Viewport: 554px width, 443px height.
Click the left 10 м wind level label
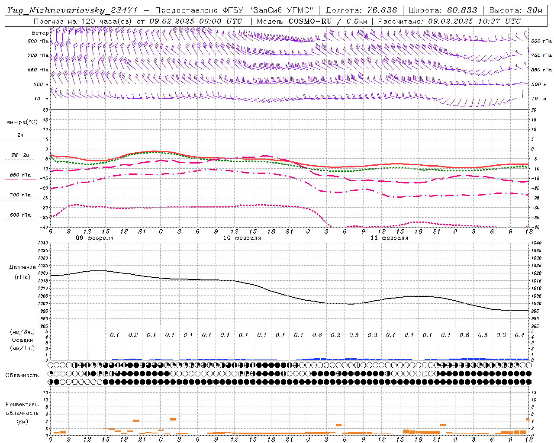tap(41, 99)
